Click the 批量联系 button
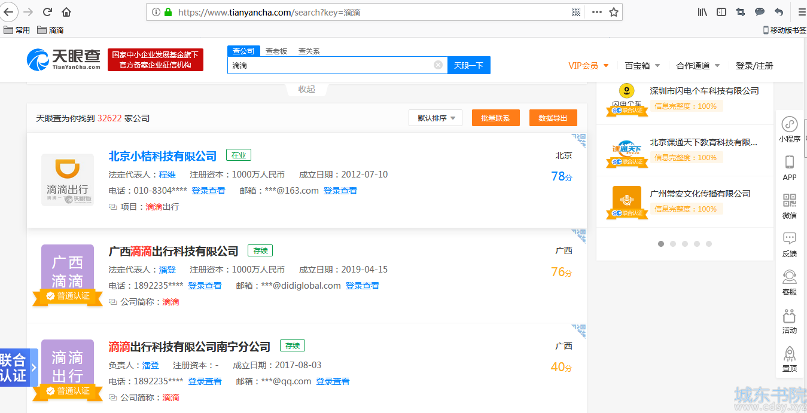 [495, 118]
